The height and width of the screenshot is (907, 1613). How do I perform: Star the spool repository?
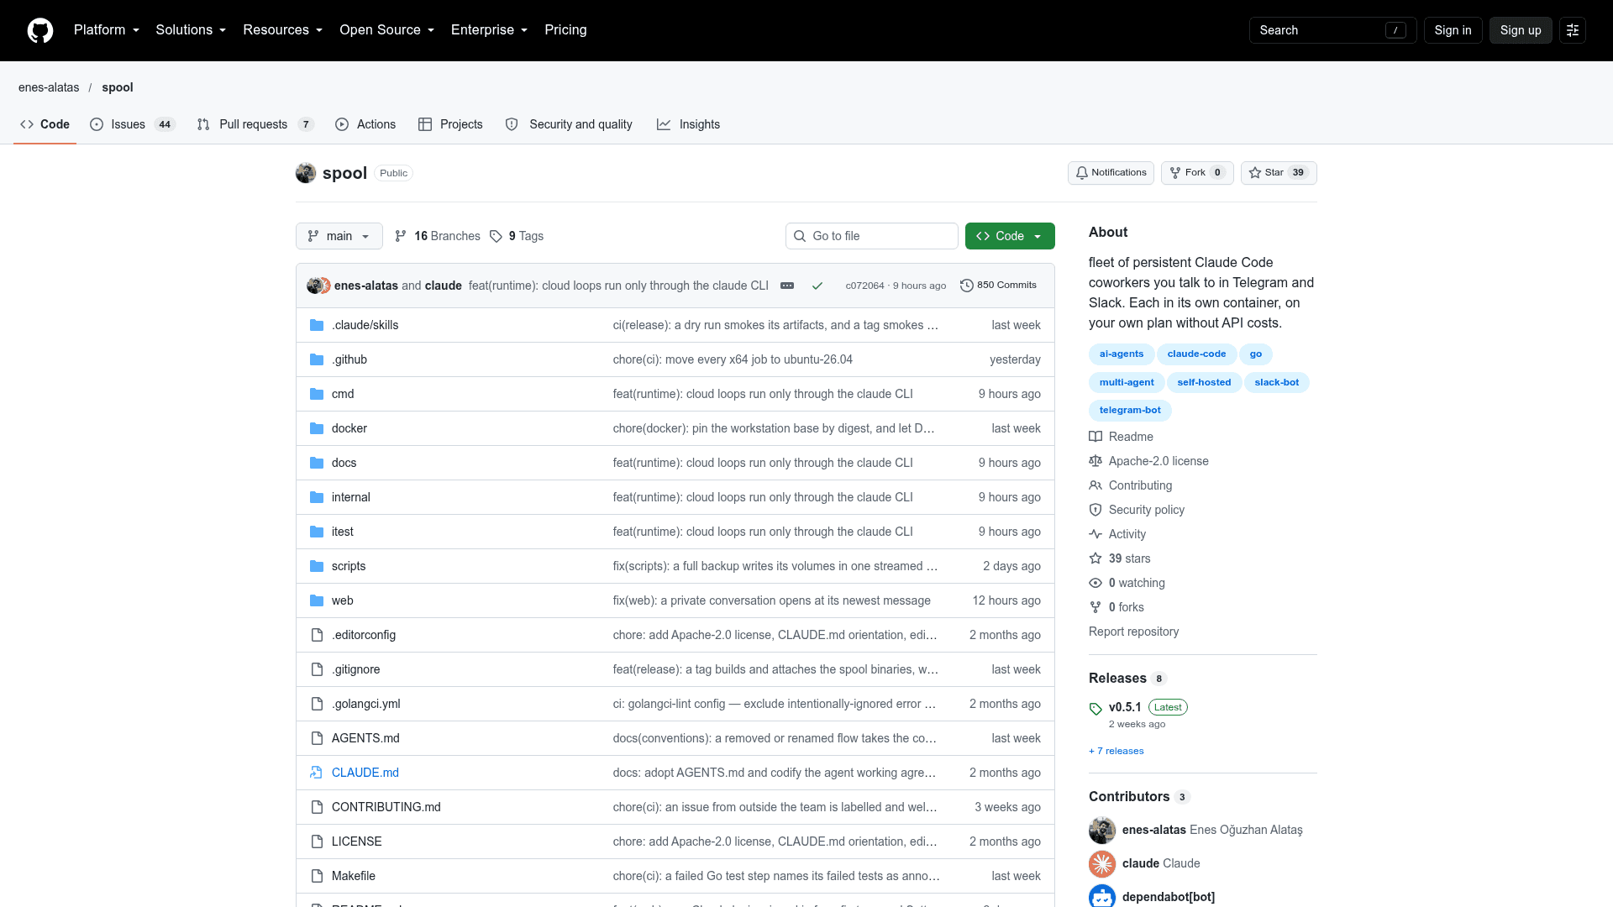pyautogui.click(x=1279, y=173)
